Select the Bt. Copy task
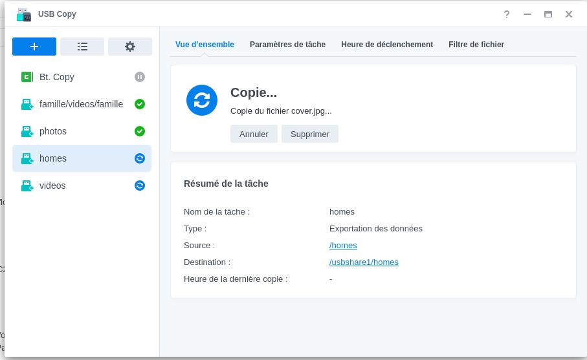The width and height of the screenshot is (587, 360). coord(82,77)
